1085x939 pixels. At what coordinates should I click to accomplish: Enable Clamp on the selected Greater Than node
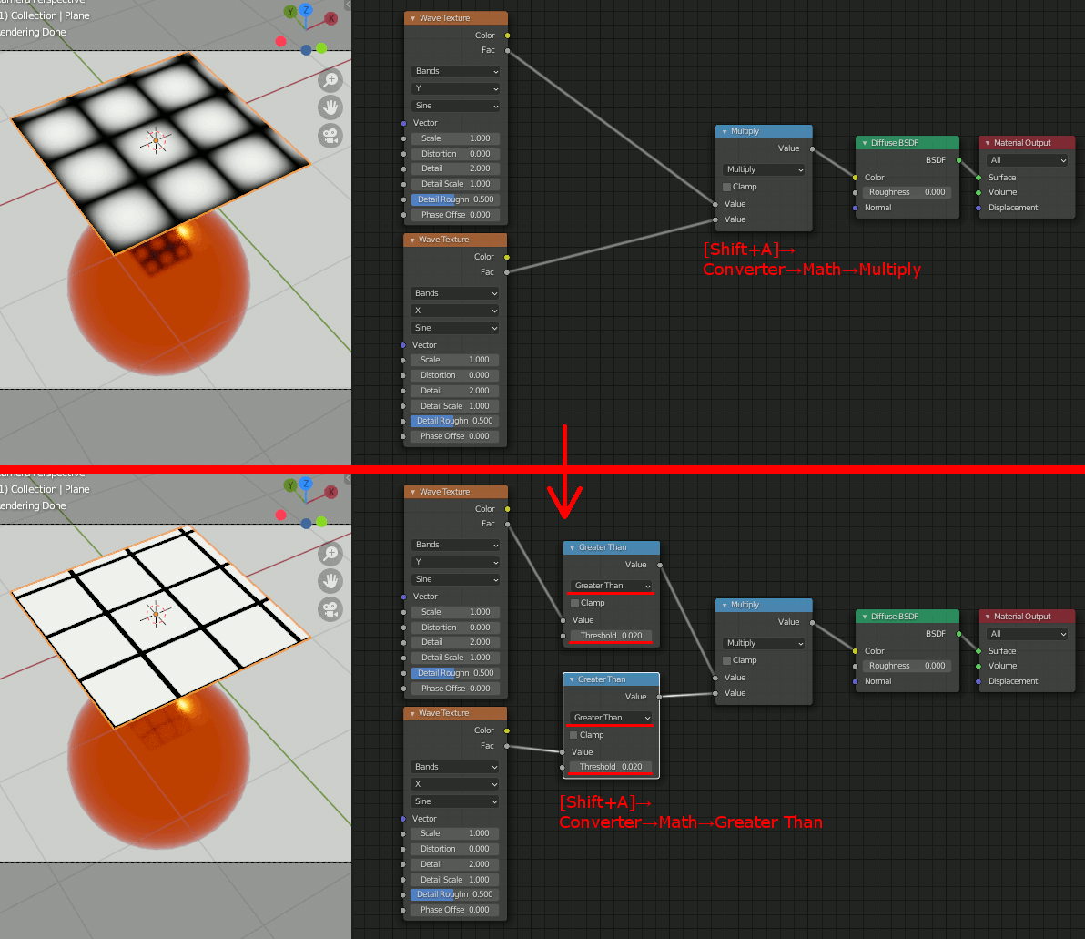(x=573, y=735)
